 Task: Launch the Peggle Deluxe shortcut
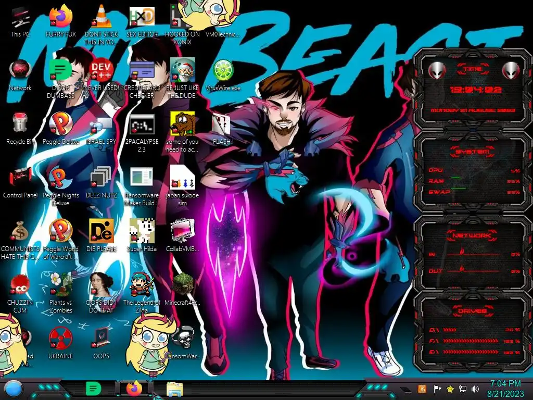point(60,124)
